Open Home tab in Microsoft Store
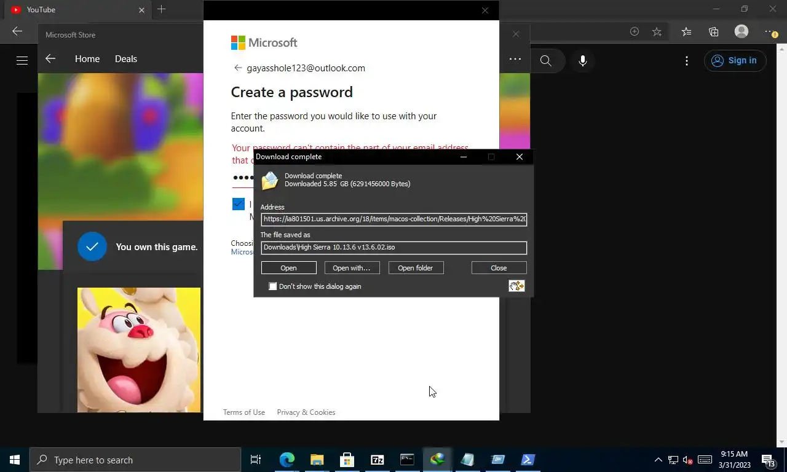Image resolution: width=787 pixels, height=472 pixels. tap(87, 59)
